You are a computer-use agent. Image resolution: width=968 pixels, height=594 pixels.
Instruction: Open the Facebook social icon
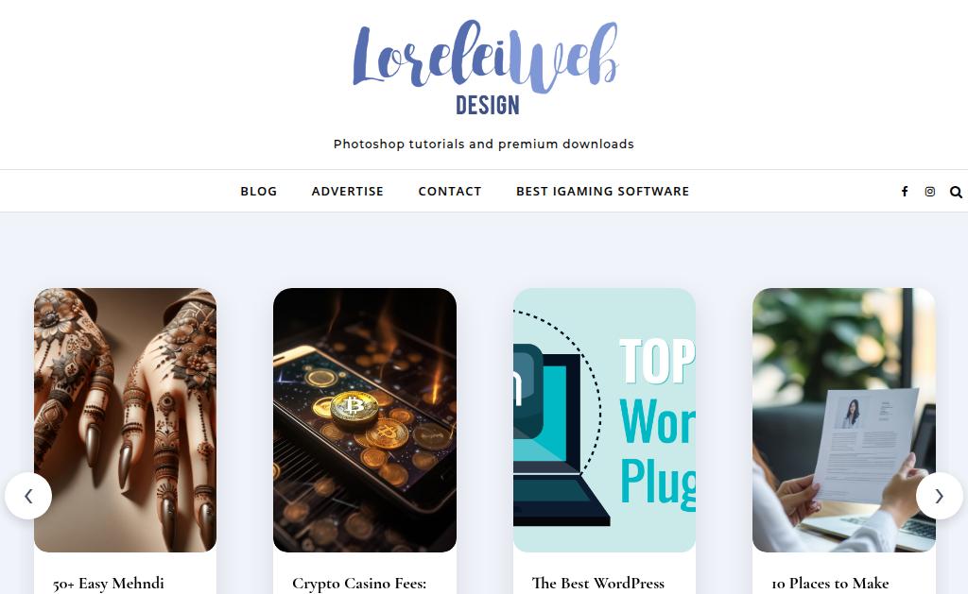905,191
